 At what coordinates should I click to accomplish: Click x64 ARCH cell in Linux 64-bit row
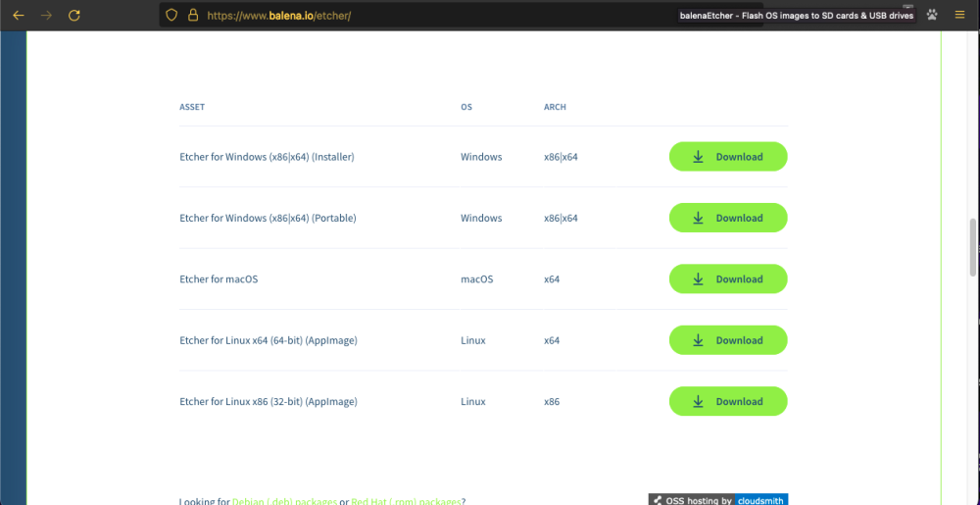click(x=552, y=340)
